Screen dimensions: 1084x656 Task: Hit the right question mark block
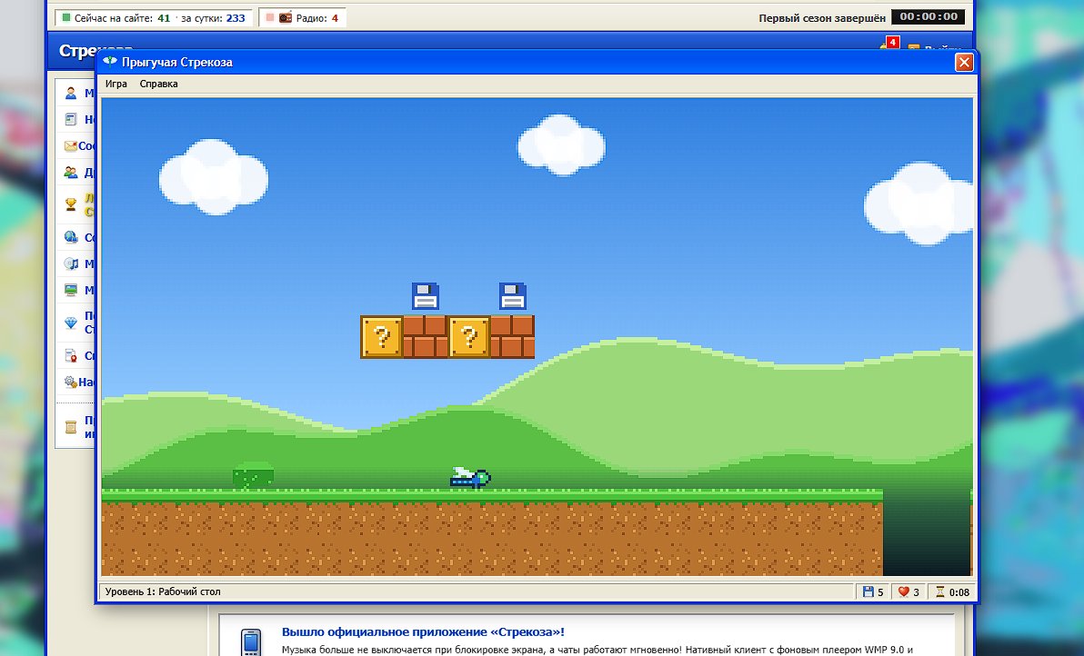coord(468,337)
